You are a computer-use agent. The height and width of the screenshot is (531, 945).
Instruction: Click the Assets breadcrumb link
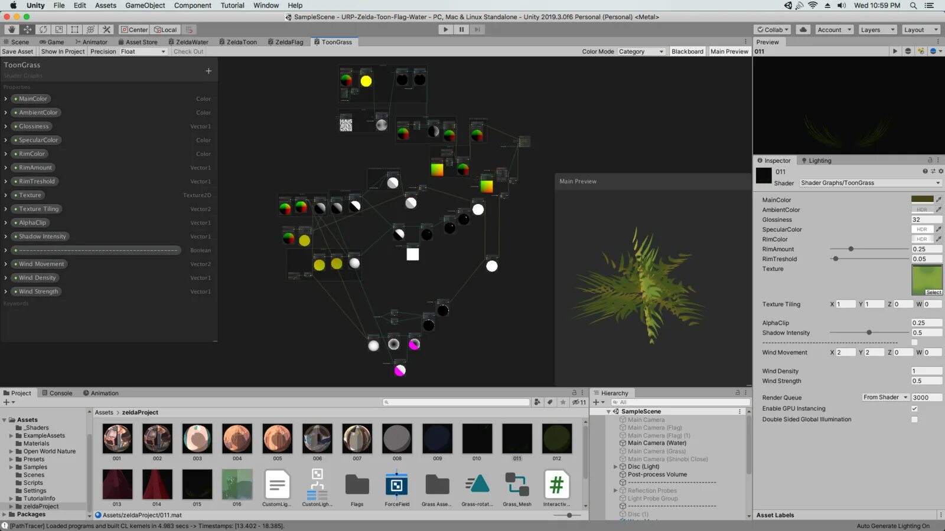(x=104, y=412)
